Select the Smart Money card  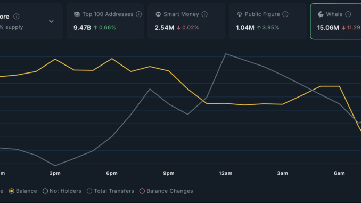[186, 21]
